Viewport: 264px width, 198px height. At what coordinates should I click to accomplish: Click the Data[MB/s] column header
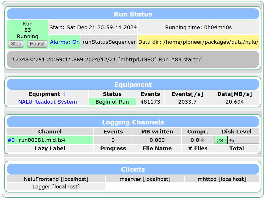235,94
